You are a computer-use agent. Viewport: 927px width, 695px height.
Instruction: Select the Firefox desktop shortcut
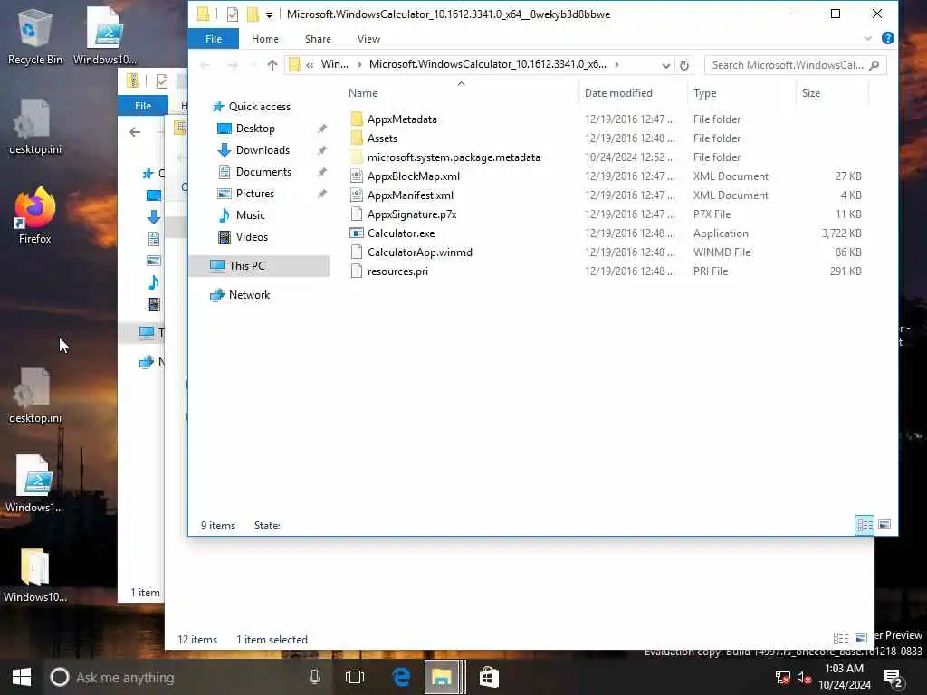[35, 214]
